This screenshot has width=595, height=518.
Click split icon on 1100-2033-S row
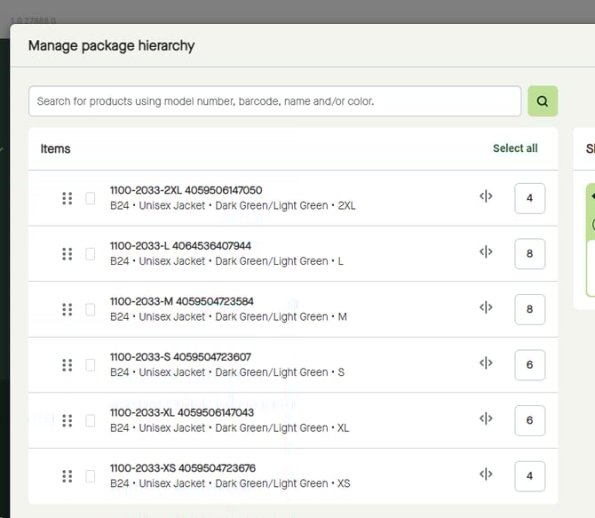coord(486,363)
